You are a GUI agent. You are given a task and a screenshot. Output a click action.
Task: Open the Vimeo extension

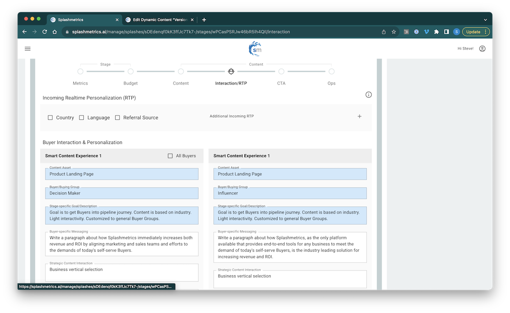point(426,32)
